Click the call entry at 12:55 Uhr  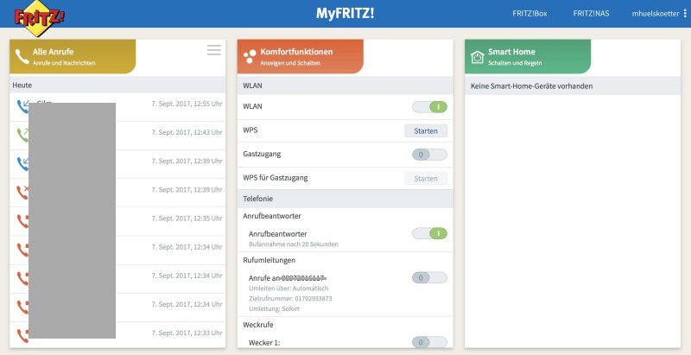[x=117, y=106]
